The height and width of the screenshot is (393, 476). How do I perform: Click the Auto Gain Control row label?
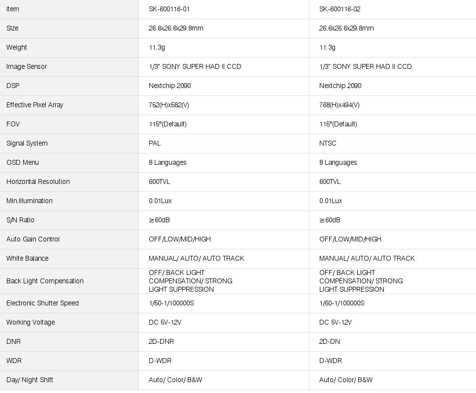(x=33, y=239)
